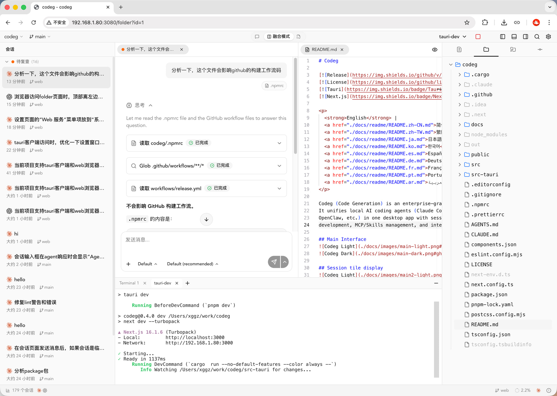Open CLAUDE.md in the file tree

484,234
